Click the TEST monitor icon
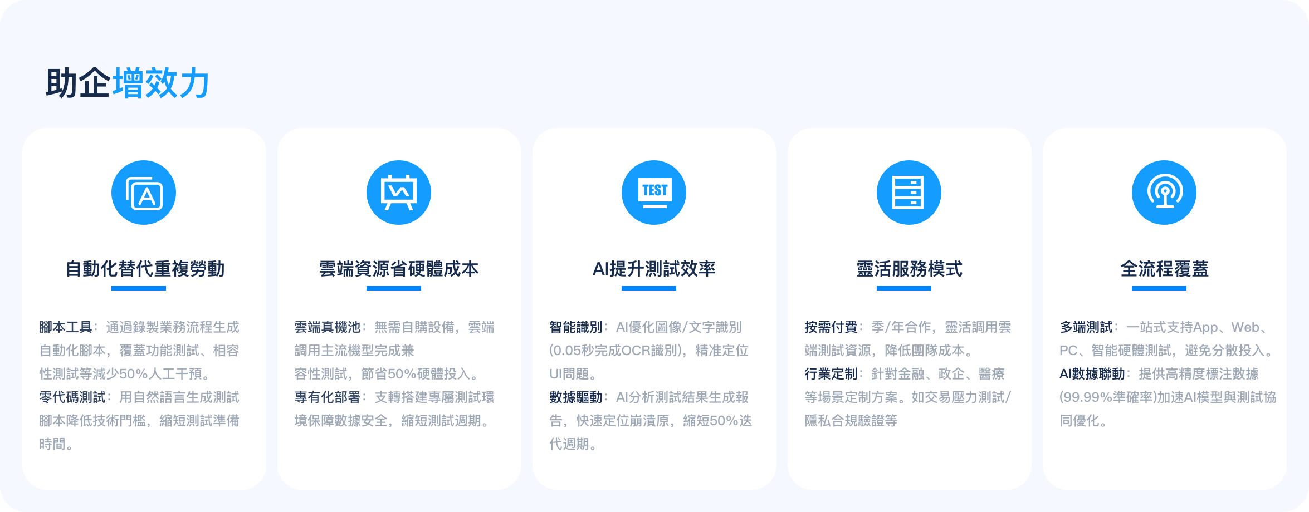The height and width of the screenshot is (512, 1309). click(x=654, y=193)
